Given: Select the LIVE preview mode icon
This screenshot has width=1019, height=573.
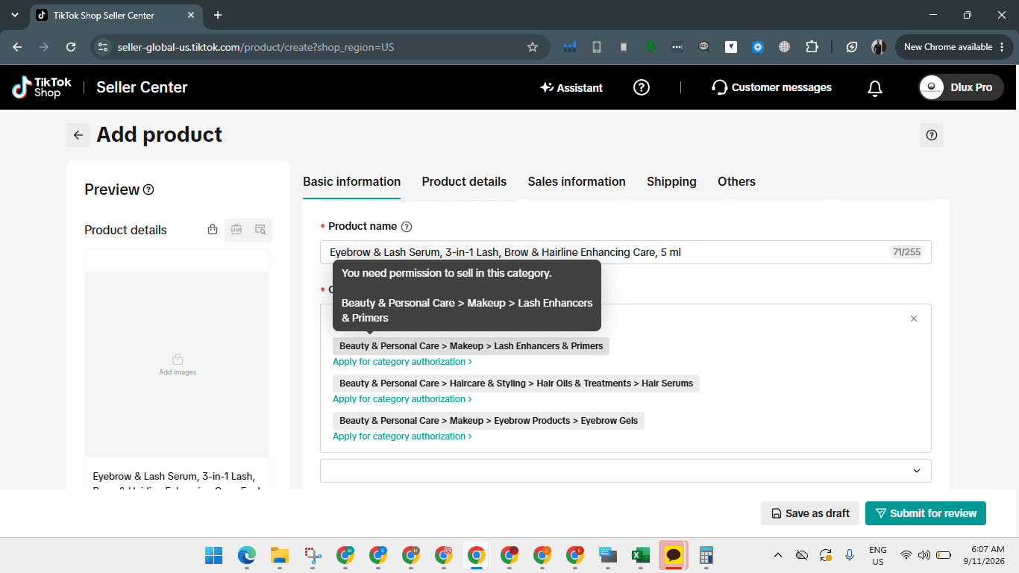Looking at the screenshot, I should point(236,230).
